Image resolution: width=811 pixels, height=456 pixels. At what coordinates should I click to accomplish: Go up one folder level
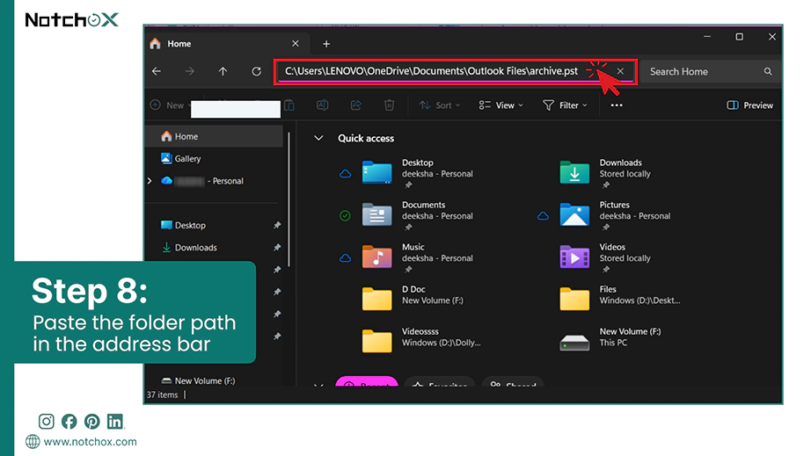click(x=223, y=71)
